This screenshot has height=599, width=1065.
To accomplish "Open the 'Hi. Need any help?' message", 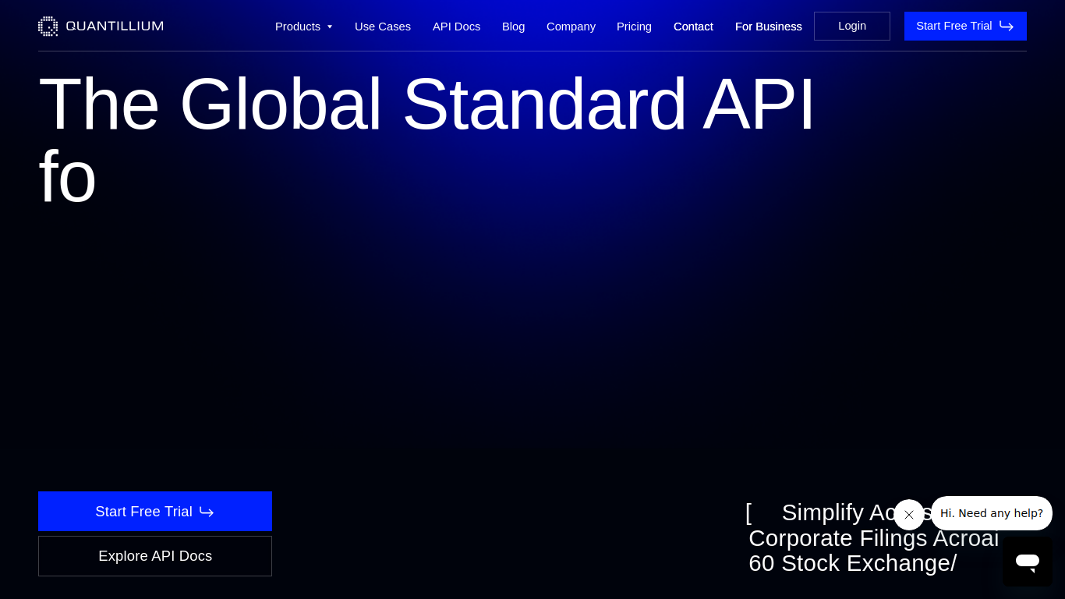I will [992, 513].
